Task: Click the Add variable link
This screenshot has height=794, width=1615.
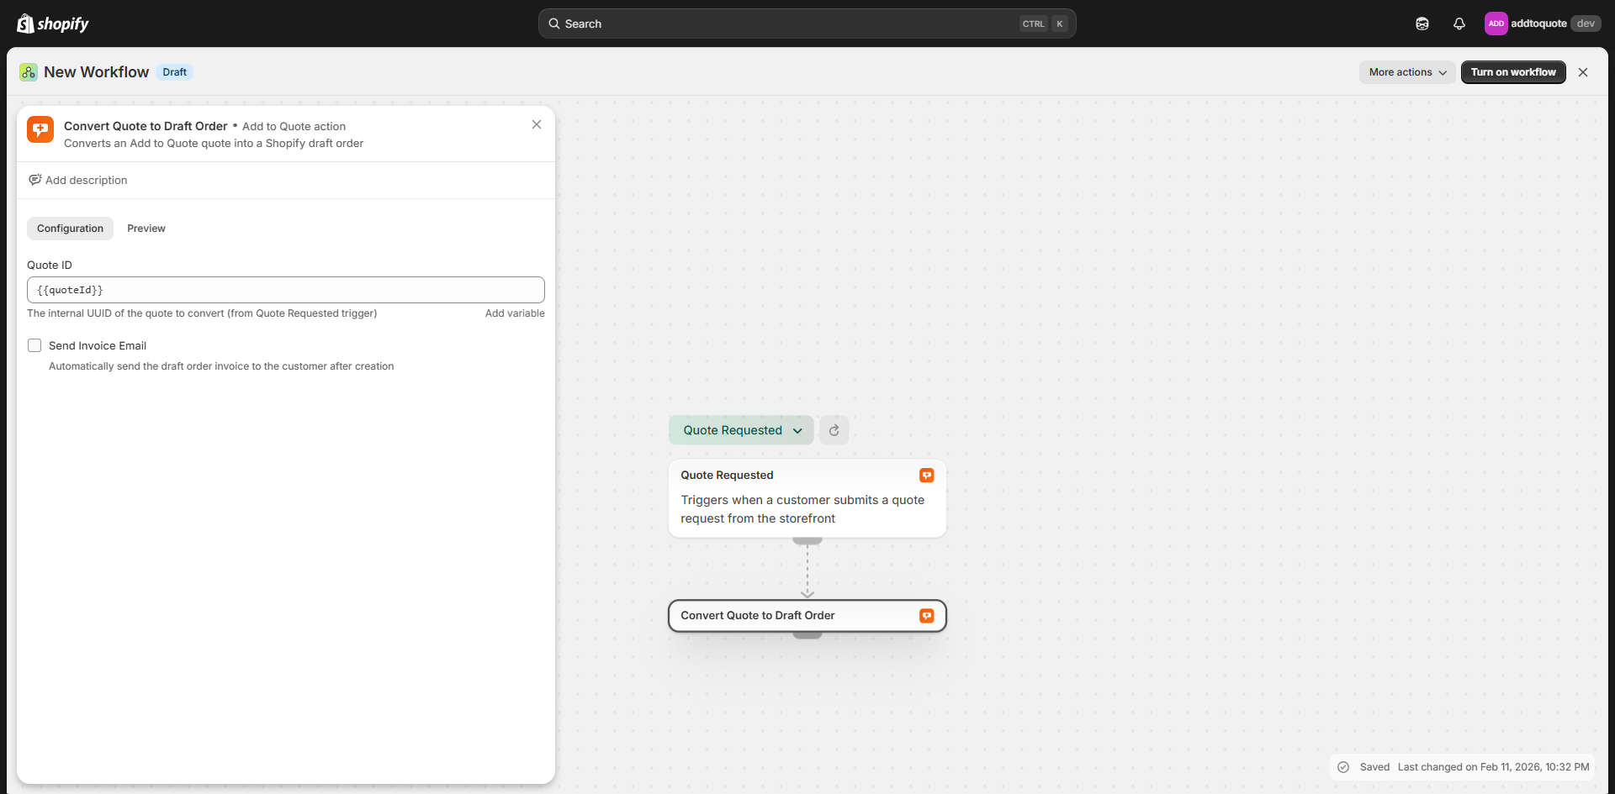Action: point(514,313)
